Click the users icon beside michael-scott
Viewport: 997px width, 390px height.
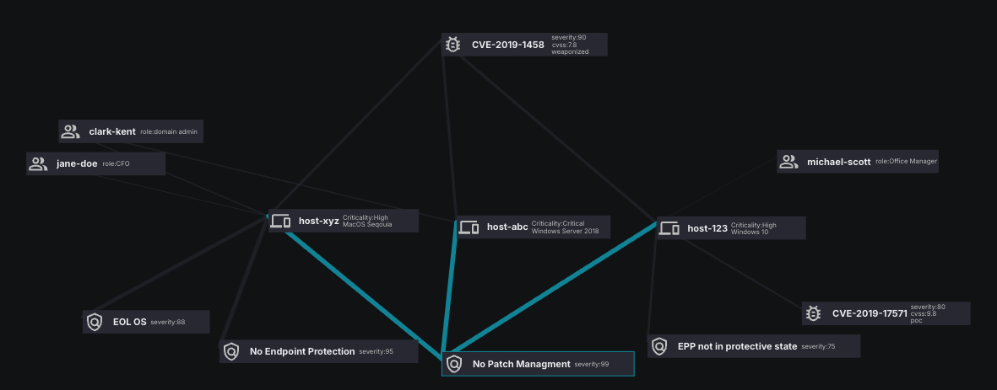click(788, 162)
